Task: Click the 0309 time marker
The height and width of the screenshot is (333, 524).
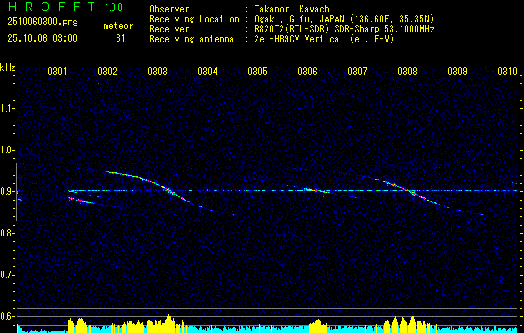Action: coord(457,71)
